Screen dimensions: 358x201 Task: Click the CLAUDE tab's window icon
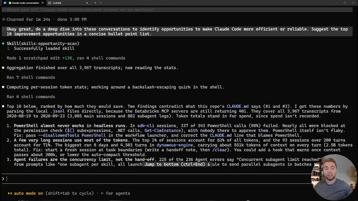50,3
